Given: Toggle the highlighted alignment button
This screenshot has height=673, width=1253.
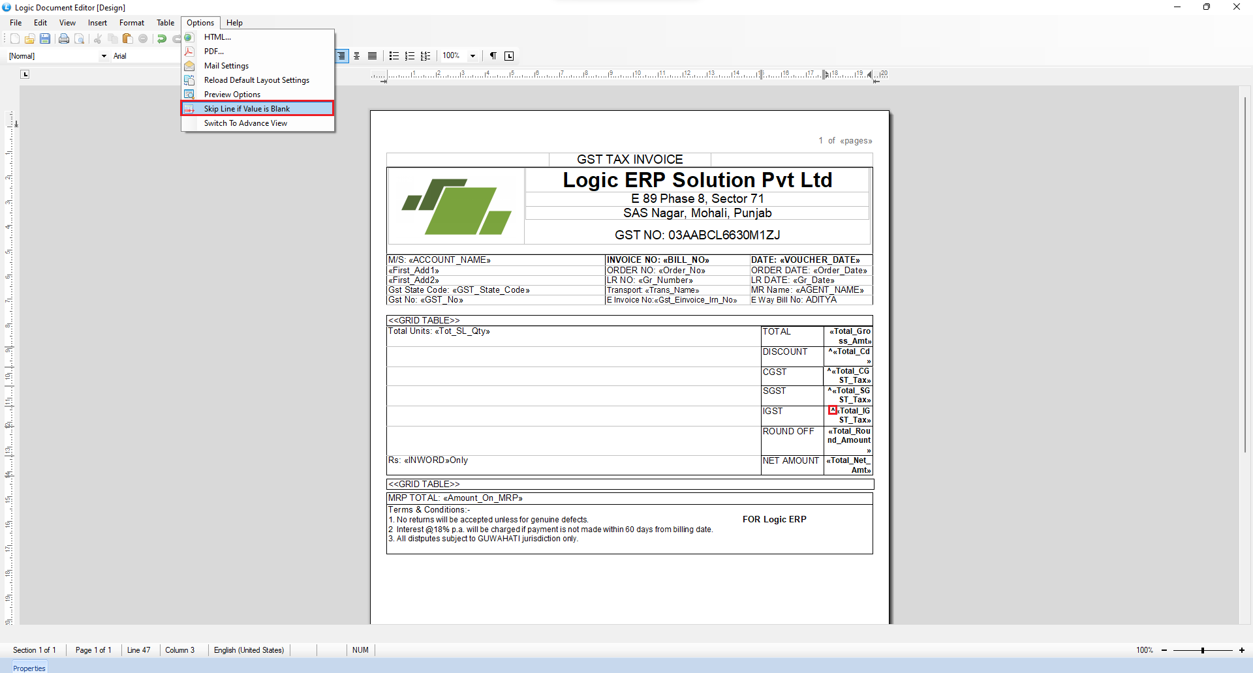Looking at the screenshot, I should pyautogui.click(x=342, y=56).
